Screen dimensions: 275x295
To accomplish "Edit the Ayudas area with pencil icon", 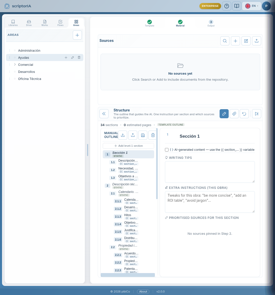I will point(73,57).
